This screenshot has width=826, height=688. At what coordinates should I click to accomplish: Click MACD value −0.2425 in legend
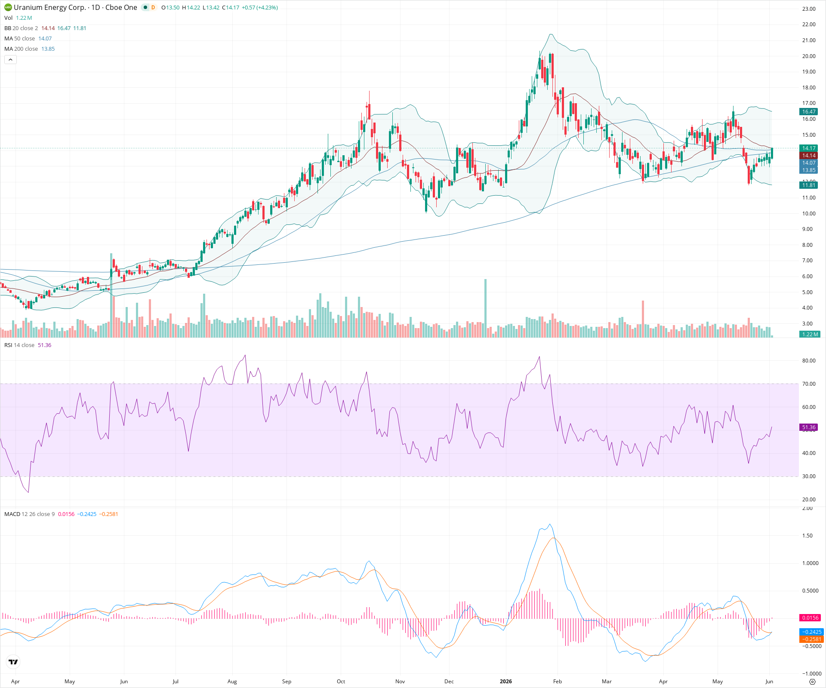87,514
